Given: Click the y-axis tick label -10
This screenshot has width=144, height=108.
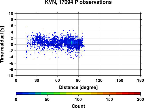Looking at the screenshot, I should pyautogui.click(x=10, y=76).
